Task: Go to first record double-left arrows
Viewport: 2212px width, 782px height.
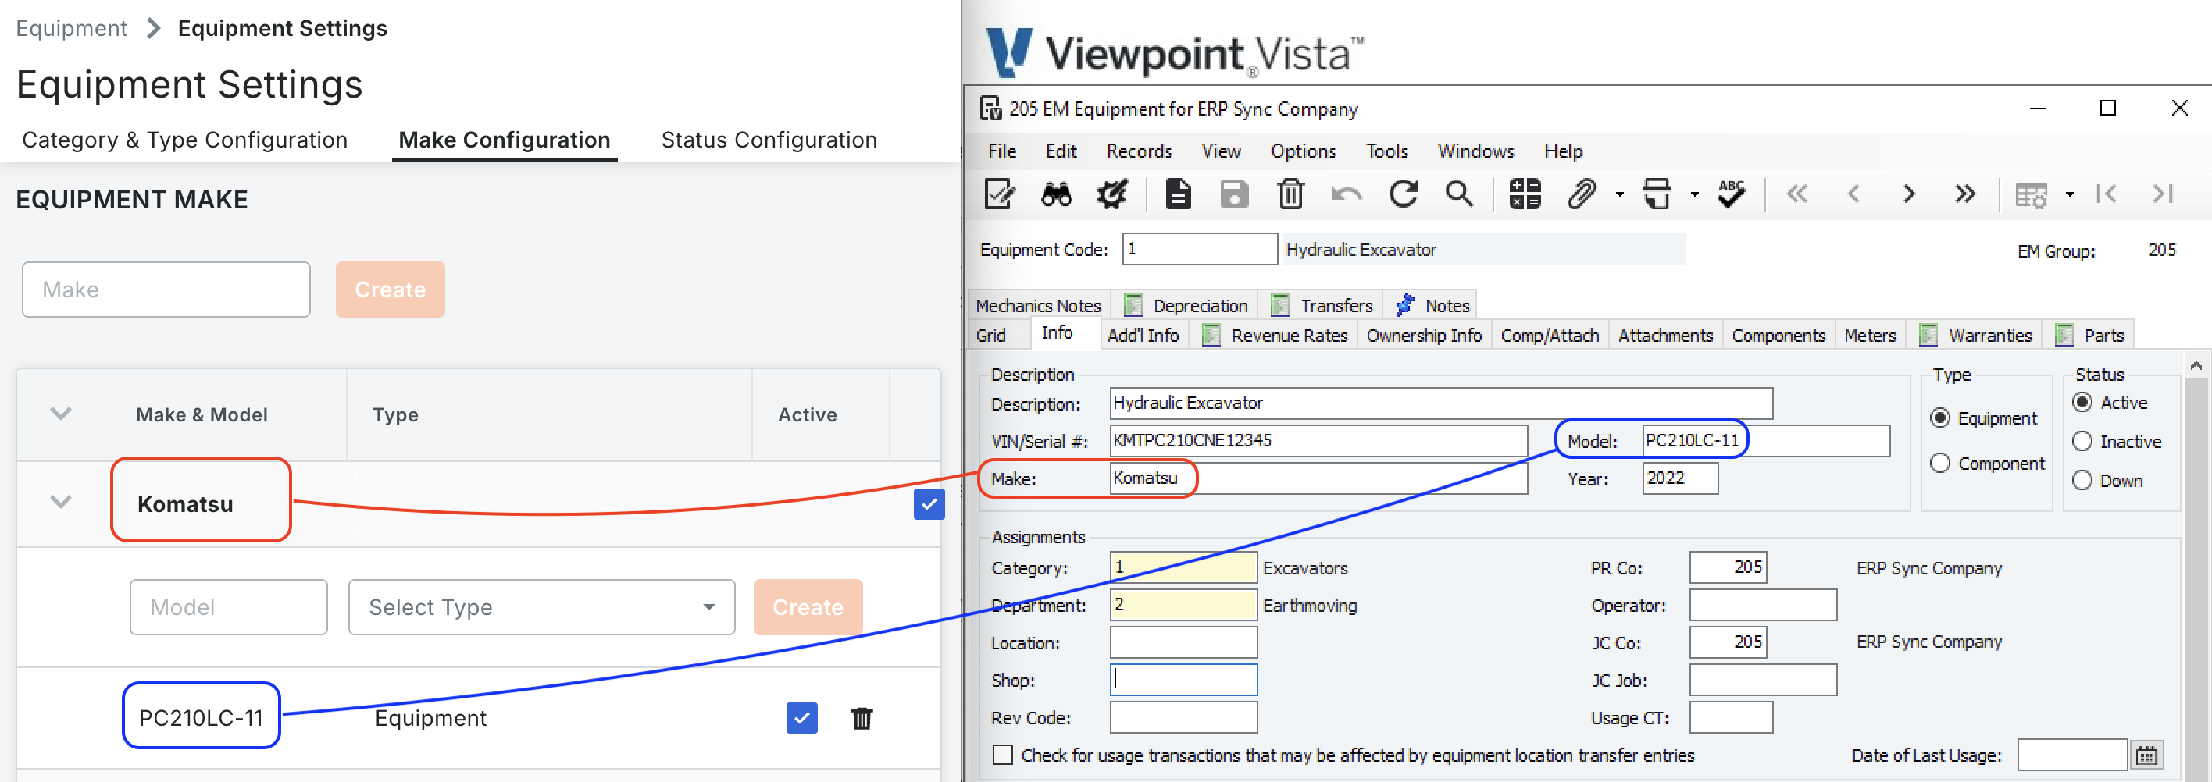Action: [x=1797, y=194]
